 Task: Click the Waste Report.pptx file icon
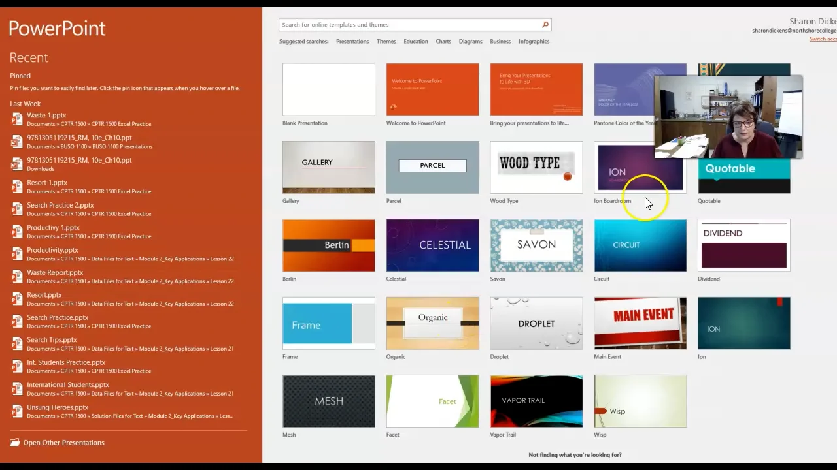17,277
